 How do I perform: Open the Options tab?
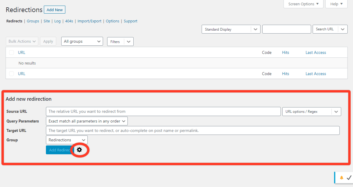[x=112, y=21]
